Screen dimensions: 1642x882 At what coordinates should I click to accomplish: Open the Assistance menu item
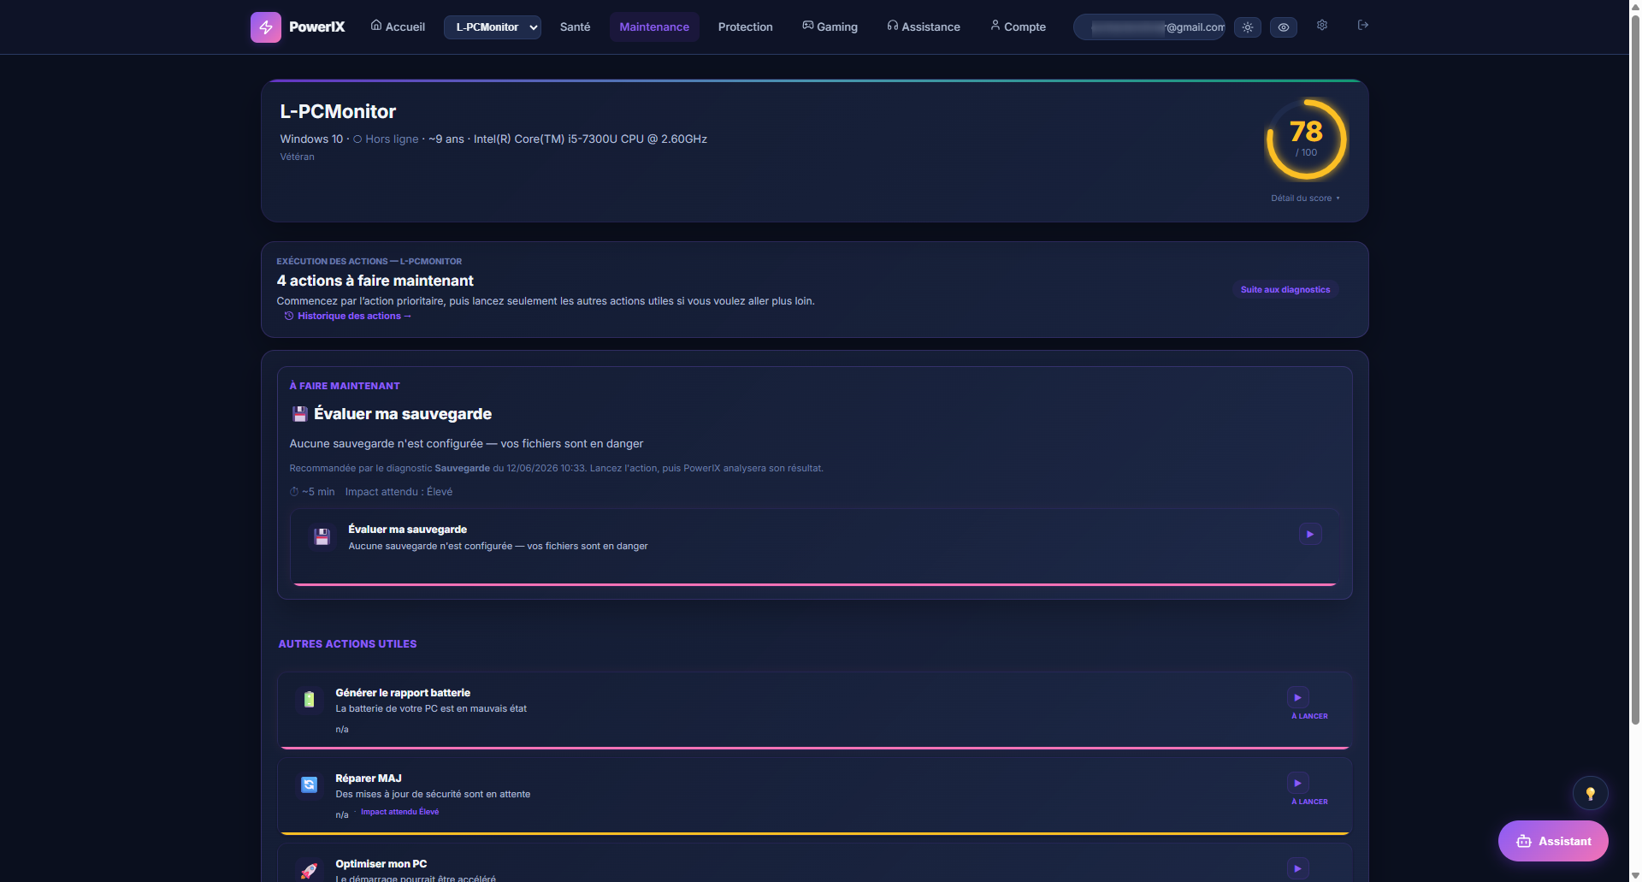pos(924,27)
